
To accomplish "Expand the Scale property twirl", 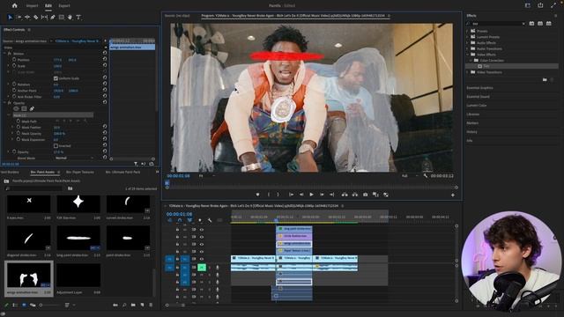I will [x=9, y=66].
